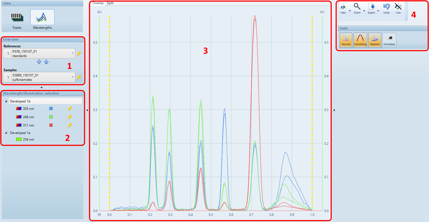Image resolution: width=429 pixels, height=222 pixels.
Task: Click the Developed 1b tree label
Action: 20,101
